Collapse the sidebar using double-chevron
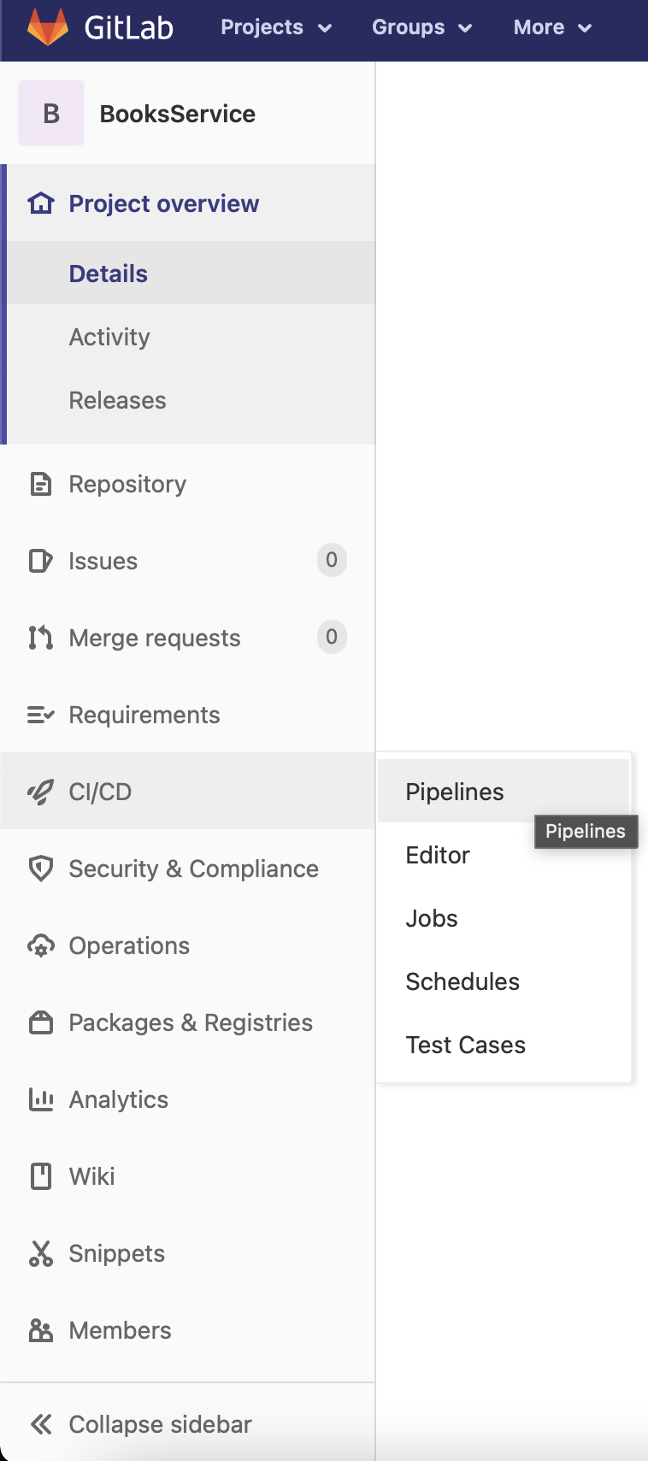This screenshot has width=648, height=1461. (x=40, y=1424)
